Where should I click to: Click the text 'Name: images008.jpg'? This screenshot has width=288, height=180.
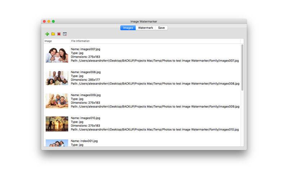86,72
